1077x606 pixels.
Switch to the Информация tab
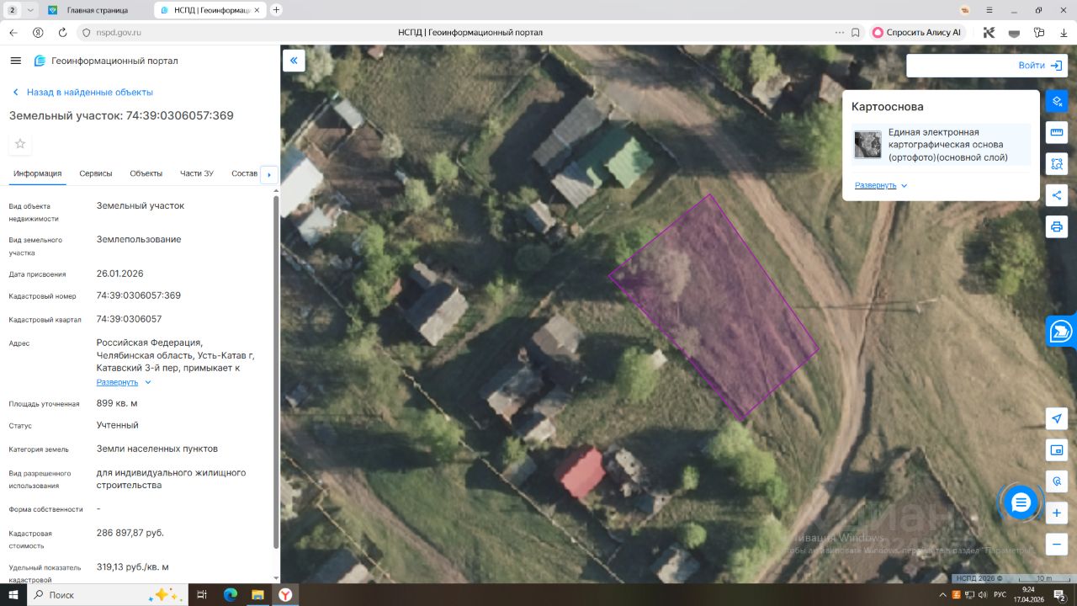[x=37, y=173]
